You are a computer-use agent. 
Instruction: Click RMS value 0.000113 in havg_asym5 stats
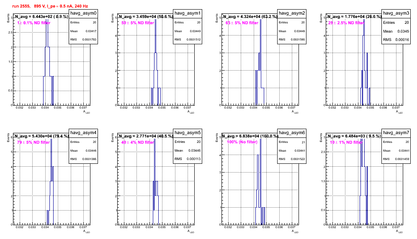click(193, 159)
